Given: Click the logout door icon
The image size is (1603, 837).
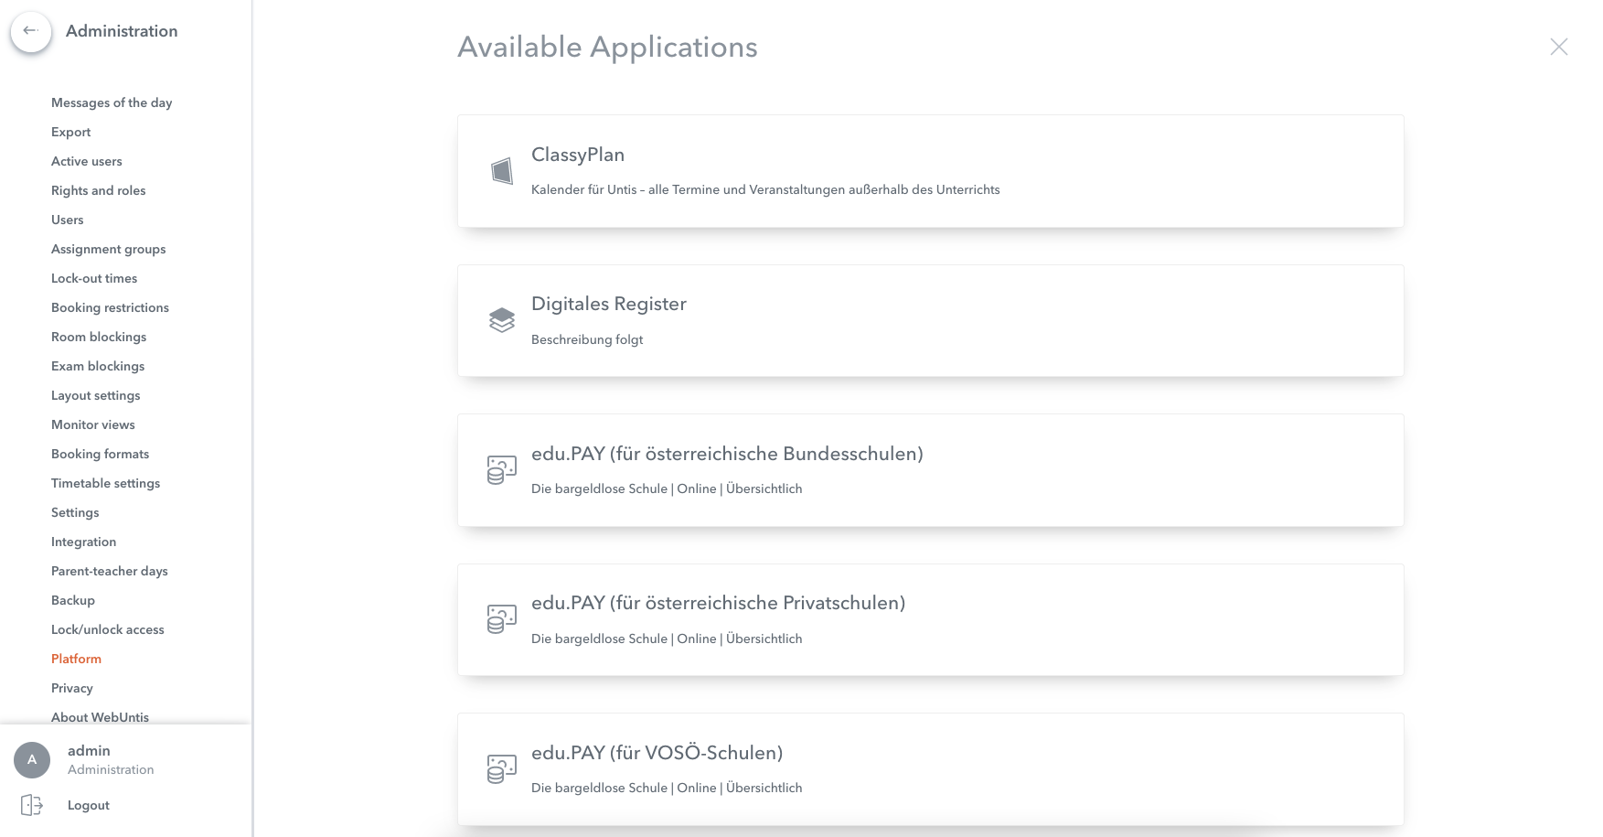Looking at the screenshot, I should click(32, 805).
